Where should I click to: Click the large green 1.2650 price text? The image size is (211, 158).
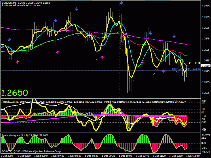pyautogui.click(x=15, y=93)
